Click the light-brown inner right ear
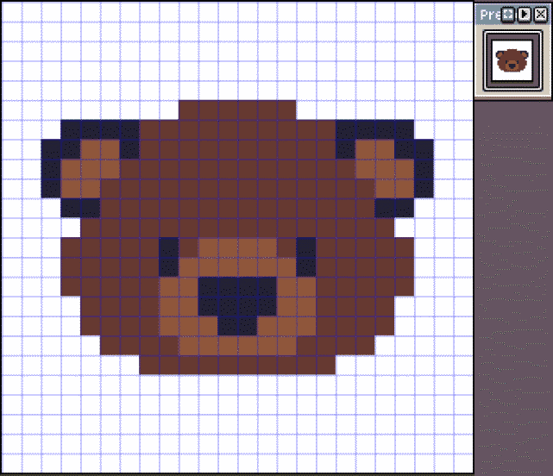Viewport: 553px width, 476px height. (385, 168)
